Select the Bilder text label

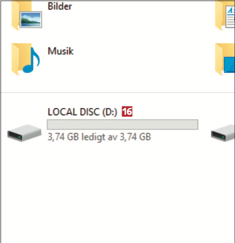(x=60, y=6)
